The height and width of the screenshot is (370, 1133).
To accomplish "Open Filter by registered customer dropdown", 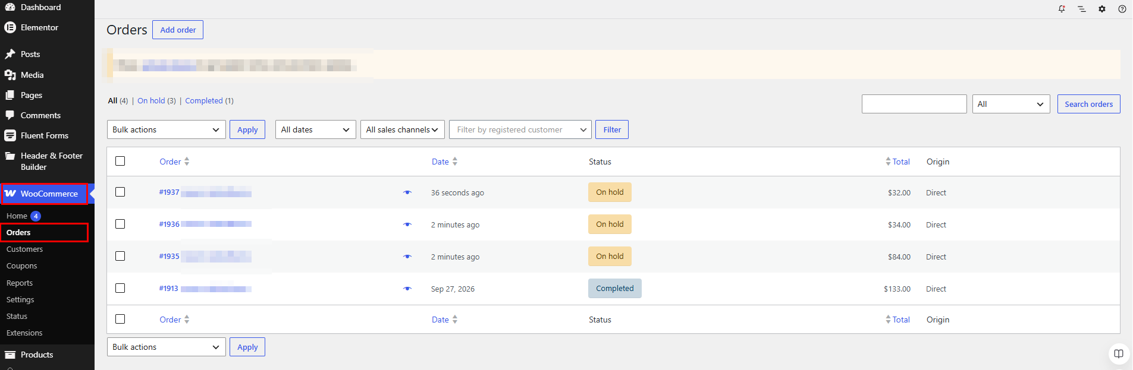I will (x=520, y=129).
